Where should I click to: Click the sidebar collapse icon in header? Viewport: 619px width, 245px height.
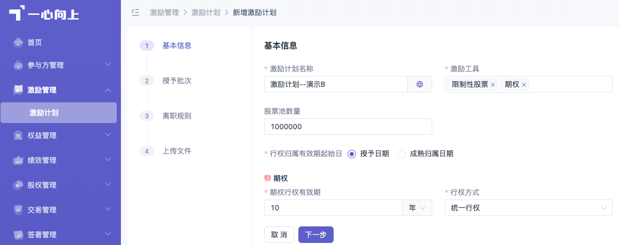point(135,12)
